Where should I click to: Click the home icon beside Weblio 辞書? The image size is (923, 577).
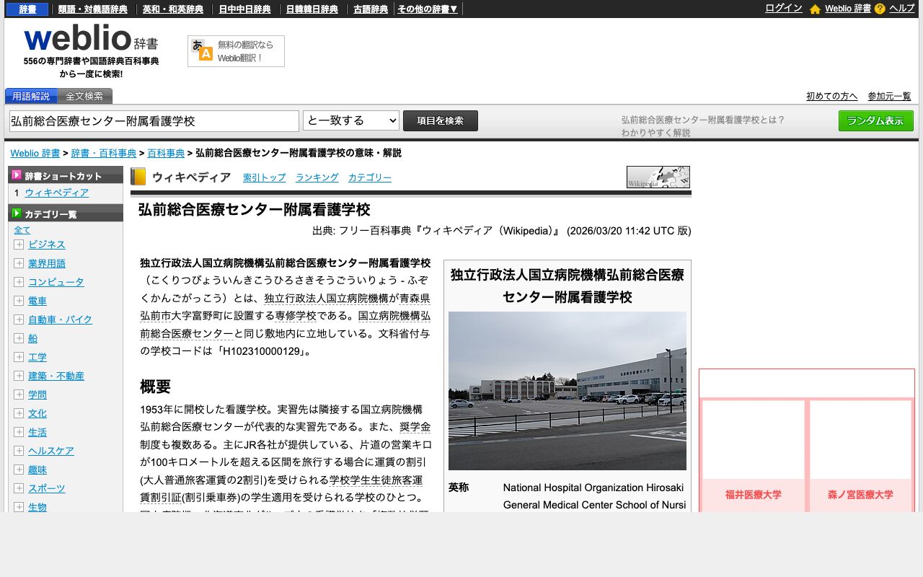click(814, 9)
